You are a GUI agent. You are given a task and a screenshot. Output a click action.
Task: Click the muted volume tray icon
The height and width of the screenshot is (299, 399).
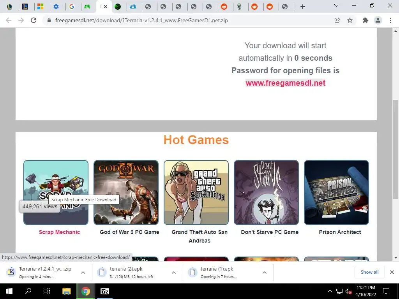(348, 291)
